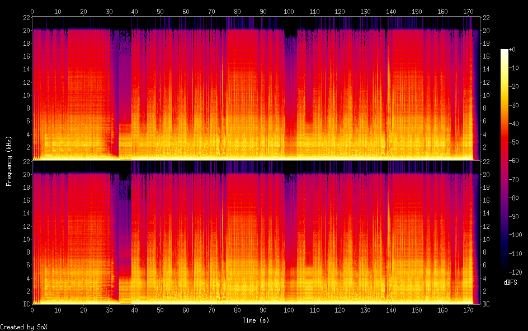Click the quiet gap near 35 seconds in the top channel spectrogram
Screen dimensions: 528x331
click(x=122, y=84)
